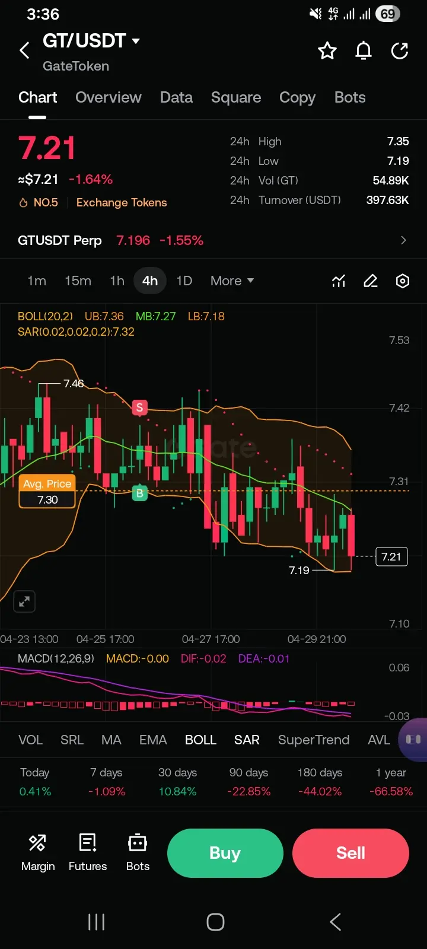Tap the Avg. Price 7.30 label
Viewport: 427px width, 949px height.
pos(47,492)
